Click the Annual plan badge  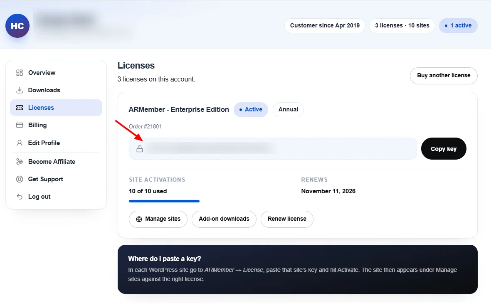288,110
